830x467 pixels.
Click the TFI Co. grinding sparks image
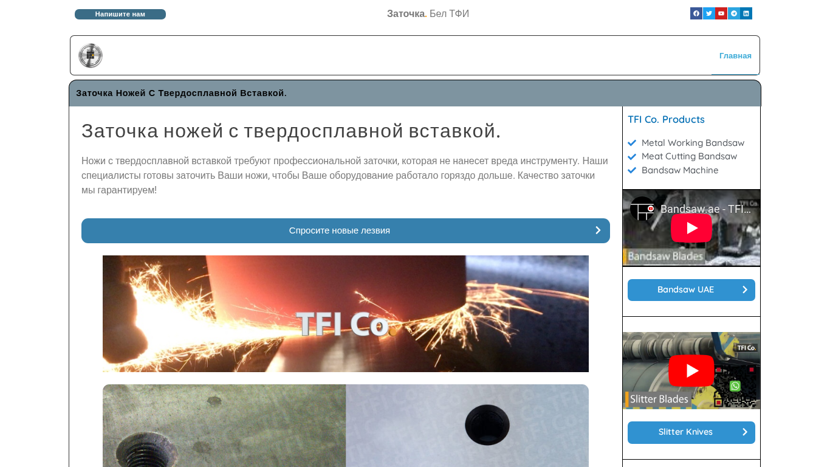pos(346,314)
